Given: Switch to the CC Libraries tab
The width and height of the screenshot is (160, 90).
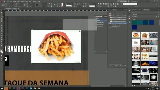Looking at the screenshot, I should tap(146, 10).
